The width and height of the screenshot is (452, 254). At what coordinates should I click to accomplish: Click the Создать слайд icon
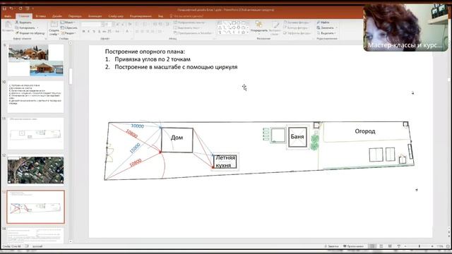[54, 25]
